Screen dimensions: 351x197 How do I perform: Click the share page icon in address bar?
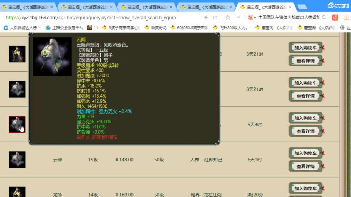[215, 18]
